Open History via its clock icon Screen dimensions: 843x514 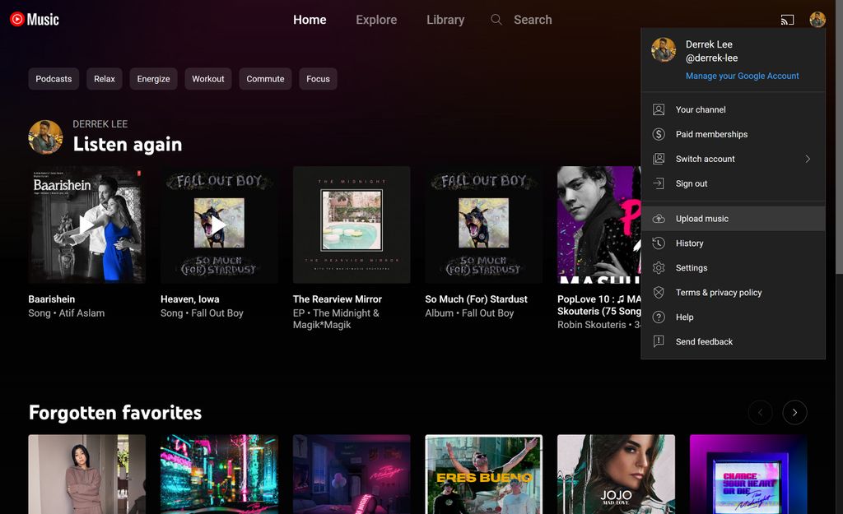coord(658,243)
